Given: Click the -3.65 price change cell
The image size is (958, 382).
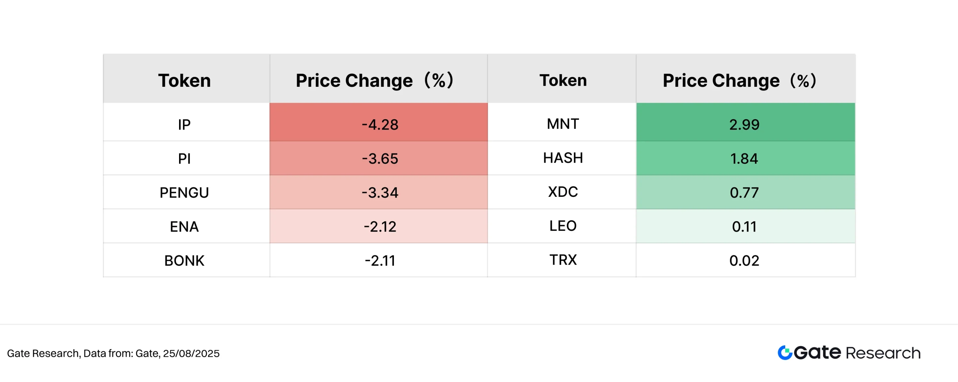Looking at the screenshot, I should (x=379, y=159).
